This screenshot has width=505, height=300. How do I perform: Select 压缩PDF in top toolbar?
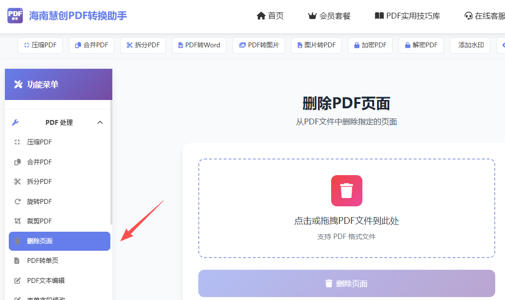pos(40,45)
